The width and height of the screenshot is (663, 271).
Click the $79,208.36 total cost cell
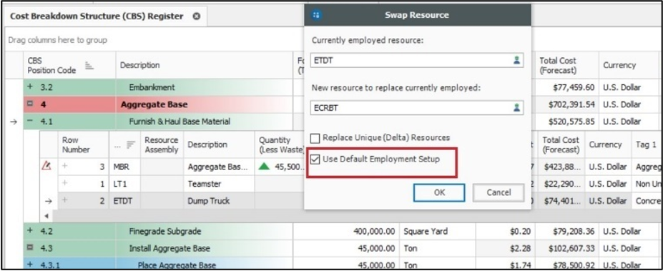(567, 231)
